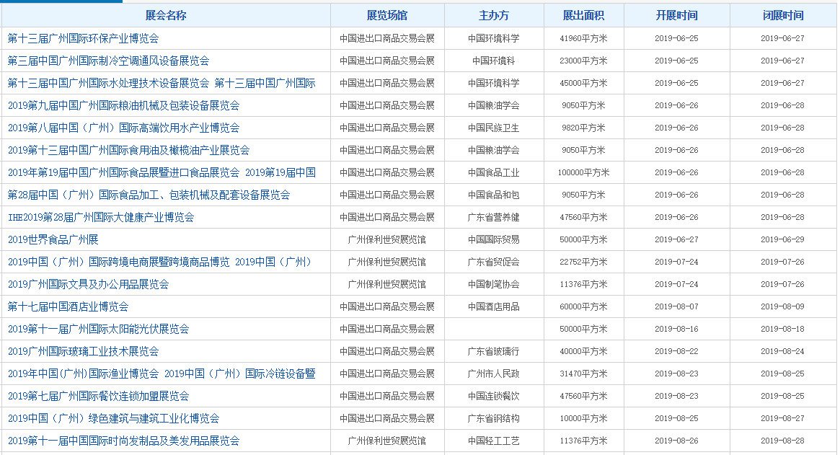Open 2019第十一届中国国际时尚发制品及美发用品展览会 link
The width and height of the screenshot is (840, 455).
pyautogui.click(x=123, y=441)
